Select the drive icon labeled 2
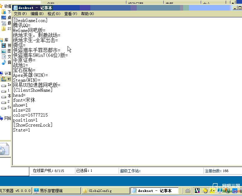242x196 pixels. [x=4, y=102]
